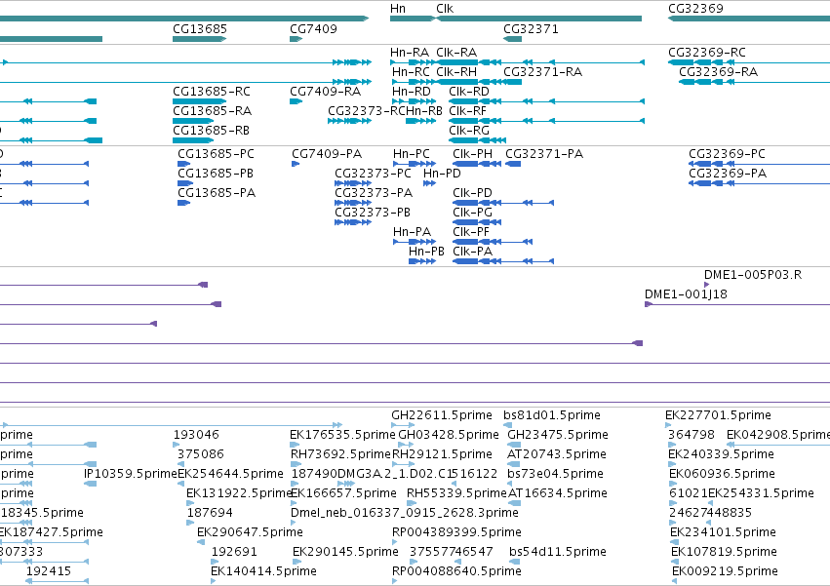Click the IP10359.5prime EST label
The width and height of the screenshot is (830, 586).
click(131, 474)
